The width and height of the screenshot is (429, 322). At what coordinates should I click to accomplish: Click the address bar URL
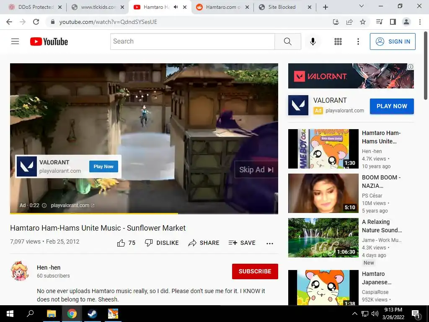[108, 22]
